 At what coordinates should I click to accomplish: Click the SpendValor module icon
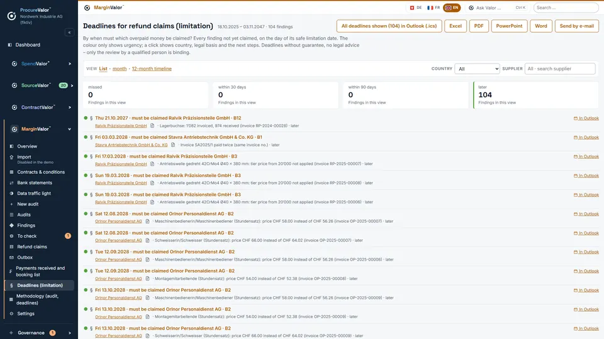pyautogui.click(x=14, y=64)
